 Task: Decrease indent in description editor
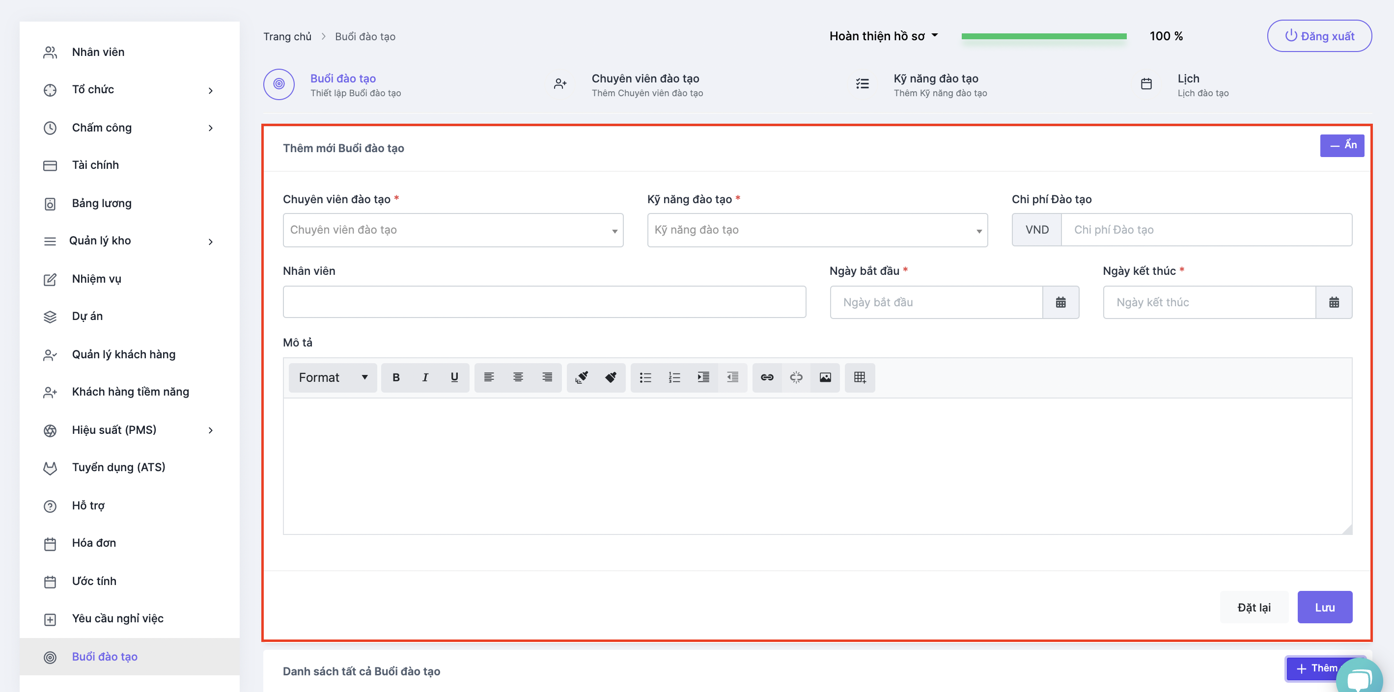pos(733,377)
